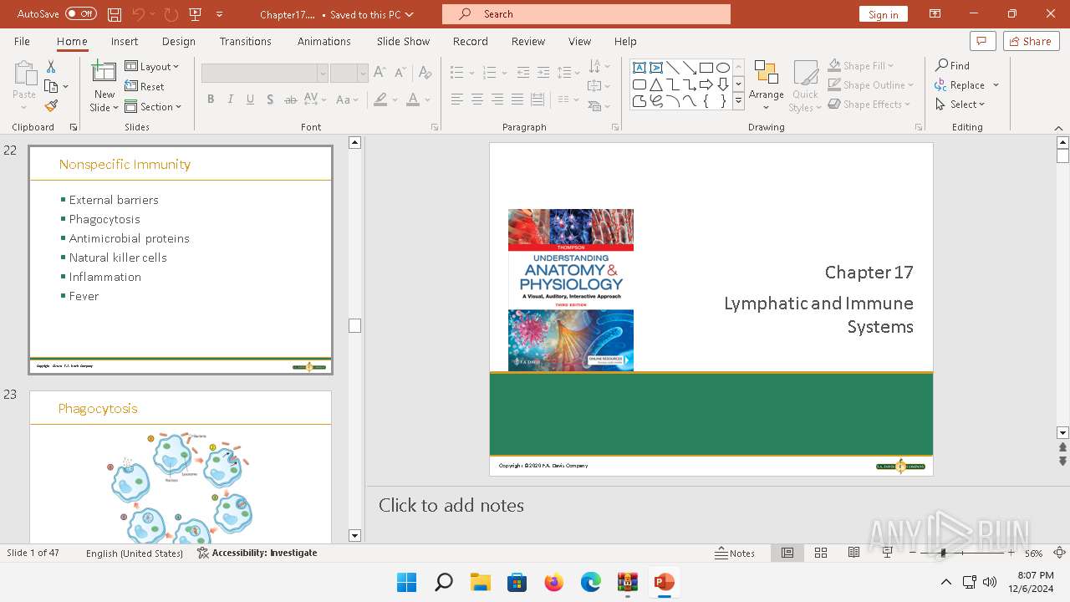
Task: Click the Share button
Action: pos(1031,41)
